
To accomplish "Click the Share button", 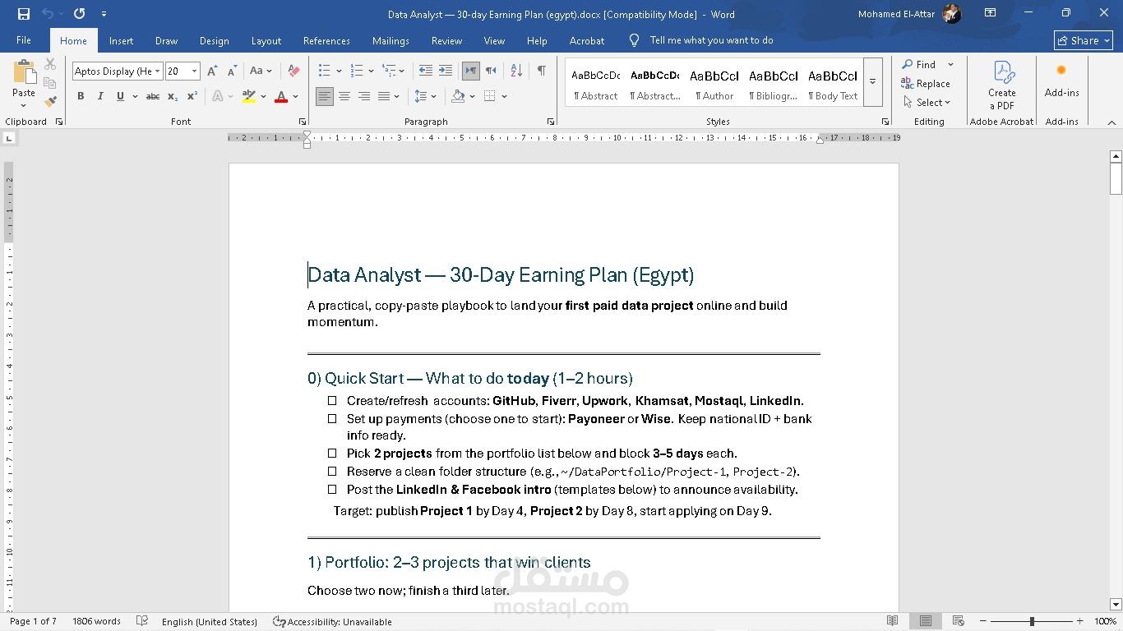I will [x=1083, y=40].
